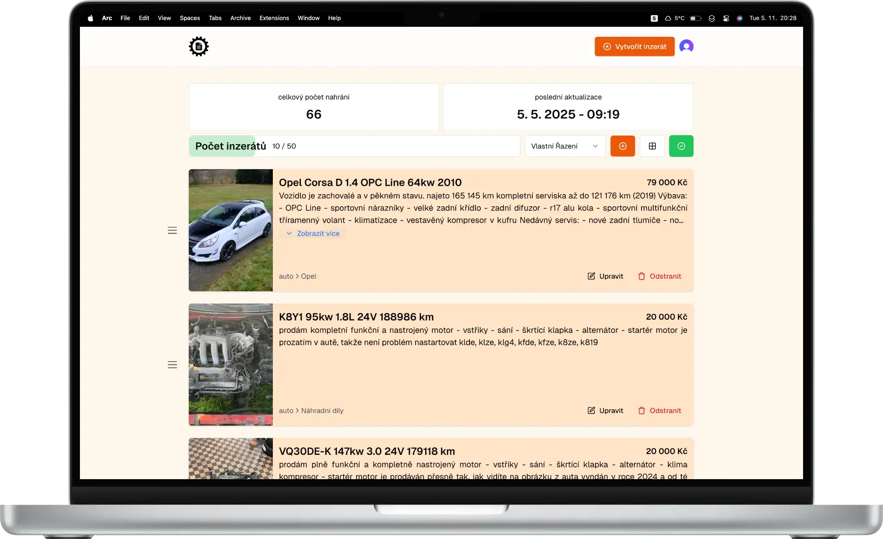883x539 pixels.
Task: Click Siri icon in menu bar
Action: (x=740, y=18)
